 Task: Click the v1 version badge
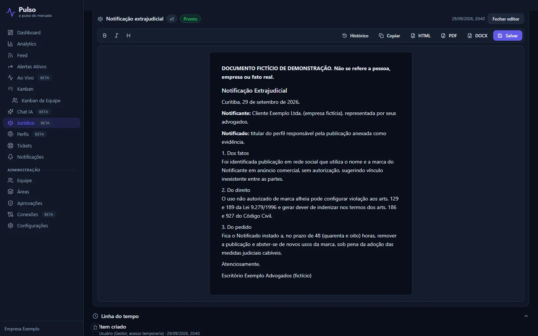[172, 19]
